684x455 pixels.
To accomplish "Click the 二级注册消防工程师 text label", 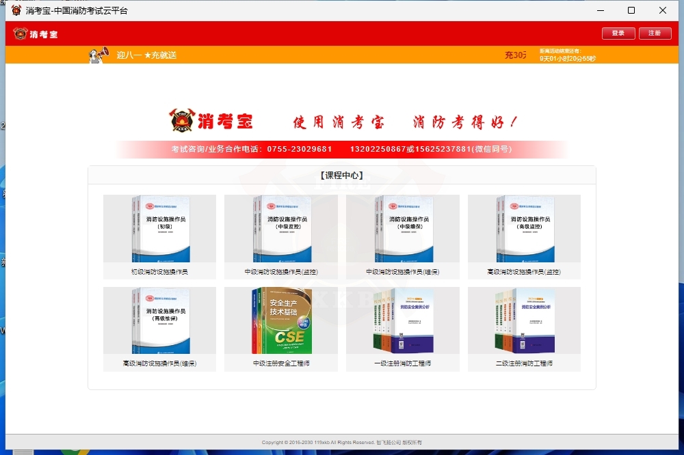I will point(524,363).
